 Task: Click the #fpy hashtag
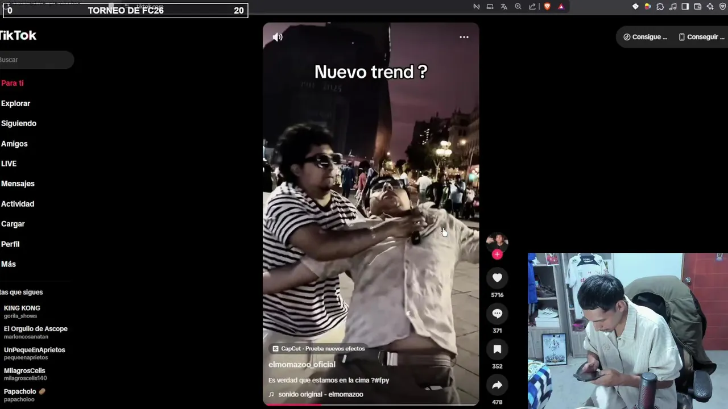point(382,380)
